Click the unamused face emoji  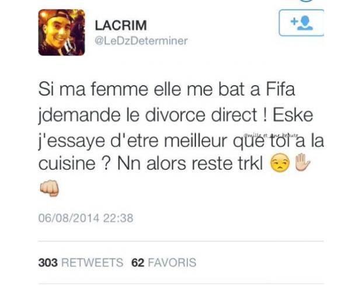tap(280, 162)
